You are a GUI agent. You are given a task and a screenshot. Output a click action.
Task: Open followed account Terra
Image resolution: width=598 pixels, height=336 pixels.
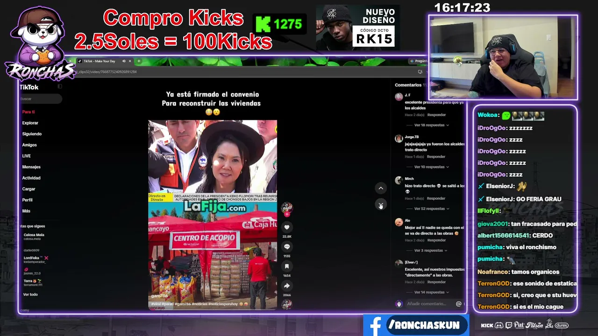(x=33, y=282)
